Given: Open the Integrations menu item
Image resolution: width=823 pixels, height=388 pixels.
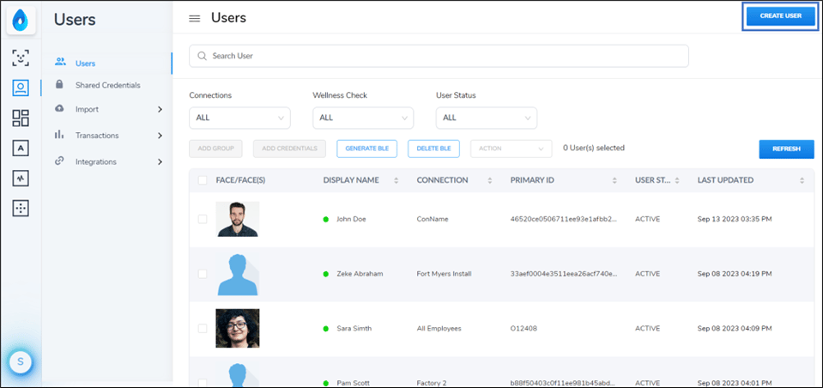Looking at the screenshot, I should [96, 161].
